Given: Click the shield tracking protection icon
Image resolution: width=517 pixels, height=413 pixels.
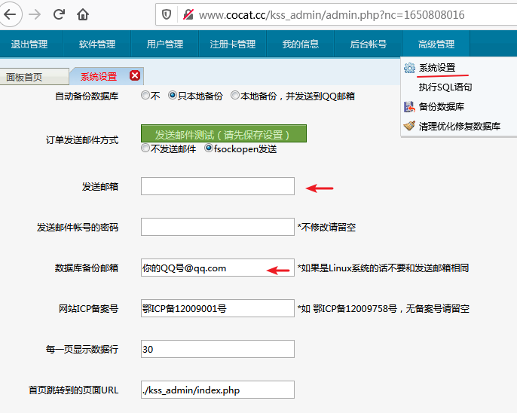Looking at the screenshot, I should pos(167,14).
